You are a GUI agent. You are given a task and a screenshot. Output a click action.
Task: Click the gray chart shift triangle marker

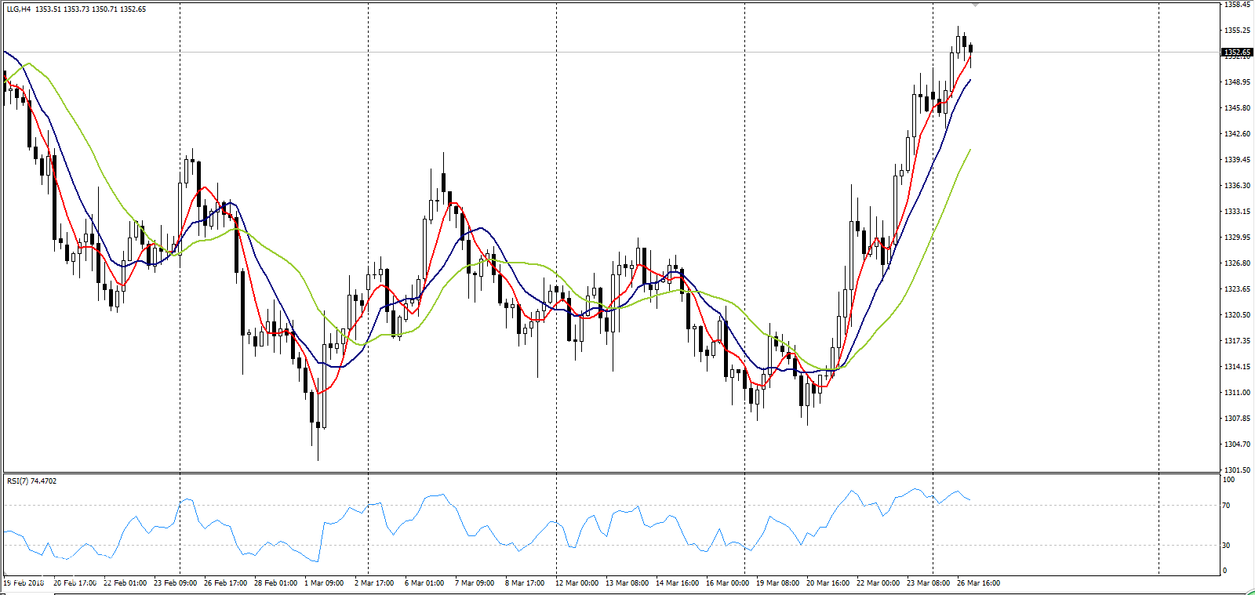(975, 5)
